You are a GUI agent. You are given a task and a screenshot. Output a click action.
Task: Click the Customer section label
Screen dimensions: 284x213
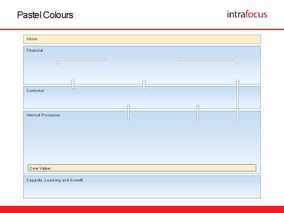pyautogui.click(x=35, y=91)
